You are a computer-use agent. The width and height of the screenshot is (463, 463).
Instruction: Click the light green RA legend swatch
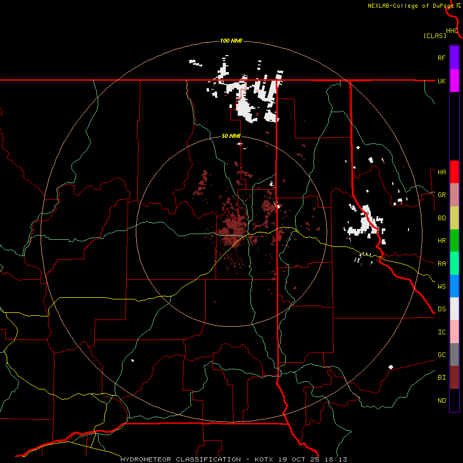[x=454, y=263]
